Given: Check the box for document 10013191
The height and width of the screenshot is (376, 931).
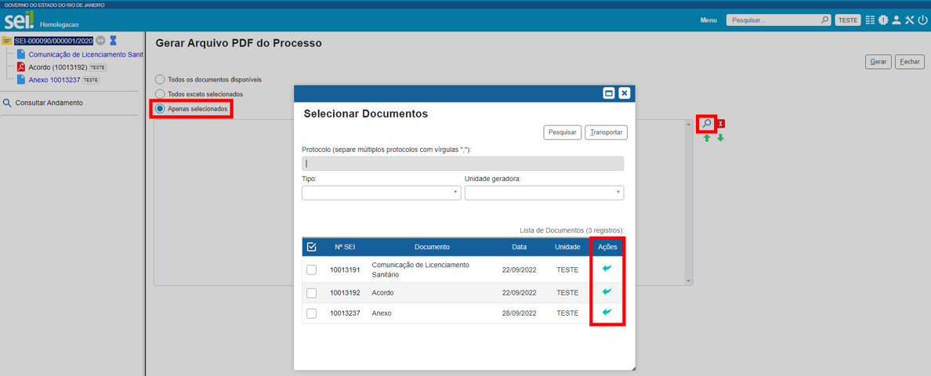Looking at the screenshot, I should (x=311, y=269).
